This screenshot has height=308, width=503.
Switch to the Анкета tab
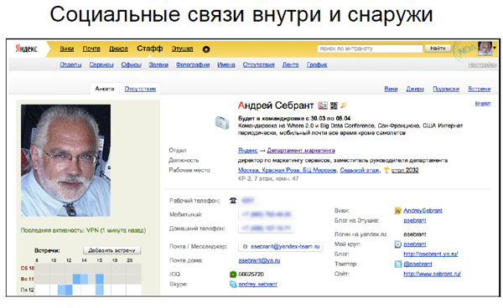[105, 89]
